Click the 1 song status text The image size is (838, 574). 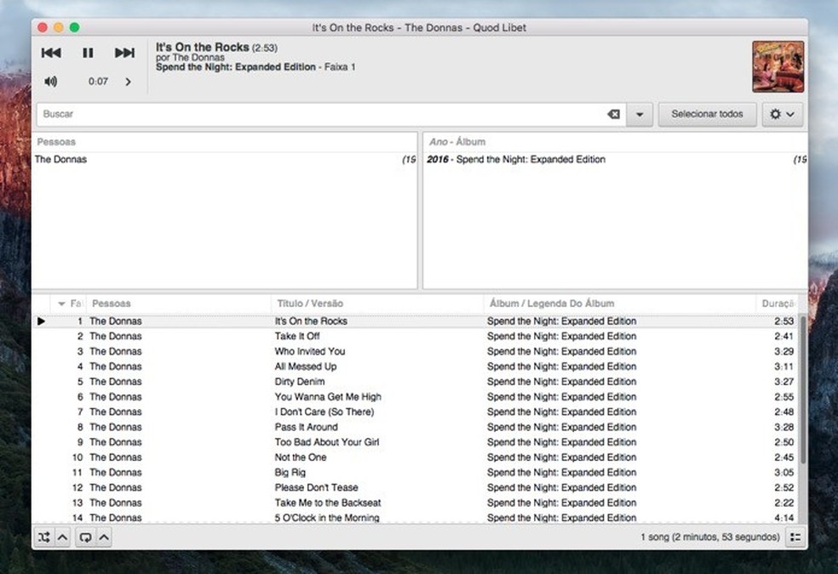[x=710, y=537]
